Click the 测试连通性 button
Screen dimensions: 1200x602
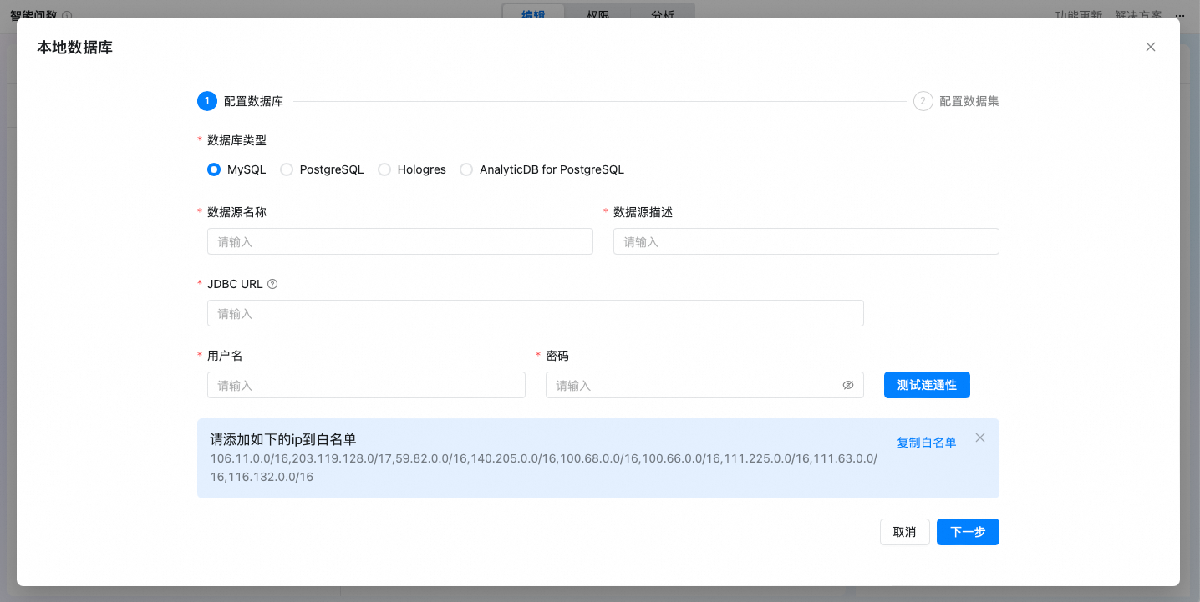point(927,385)
